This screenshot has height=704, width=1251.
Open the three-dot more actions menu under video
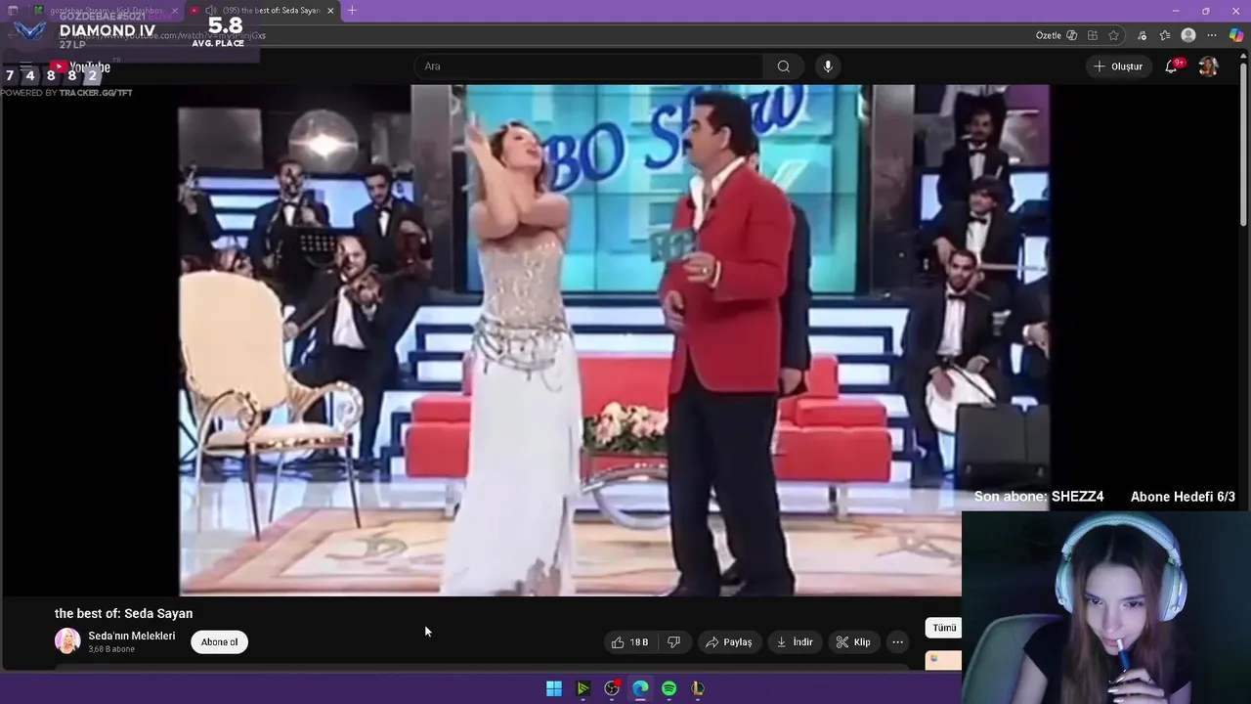click(x=897, y=642)
